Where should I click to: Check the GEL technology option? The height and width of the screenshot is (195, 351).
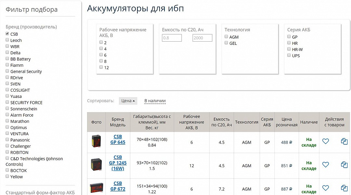click(x=226, y=43)
